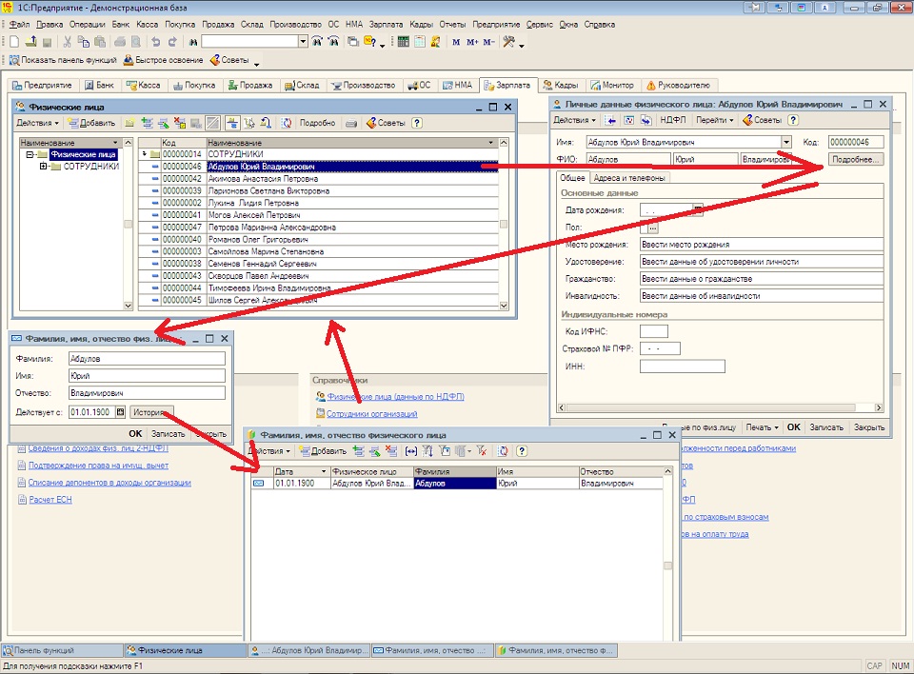Click the Место рождения input field
Screen dimensions: 914x674
coord(762,245)
